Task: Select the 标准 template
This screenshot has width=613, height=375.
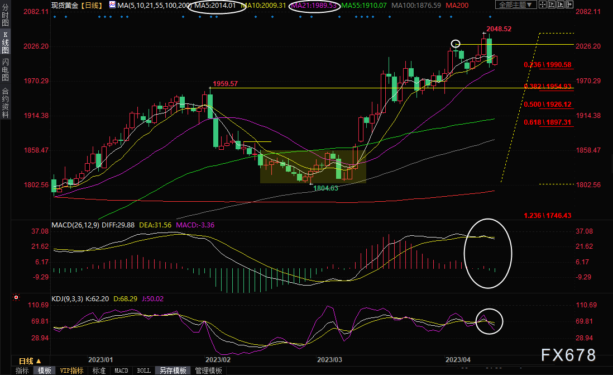Action: pos(99,371)
